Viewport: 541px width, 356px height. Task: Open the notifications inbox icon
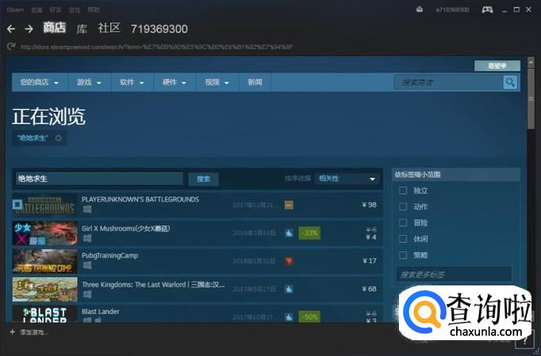click(420, 10)
